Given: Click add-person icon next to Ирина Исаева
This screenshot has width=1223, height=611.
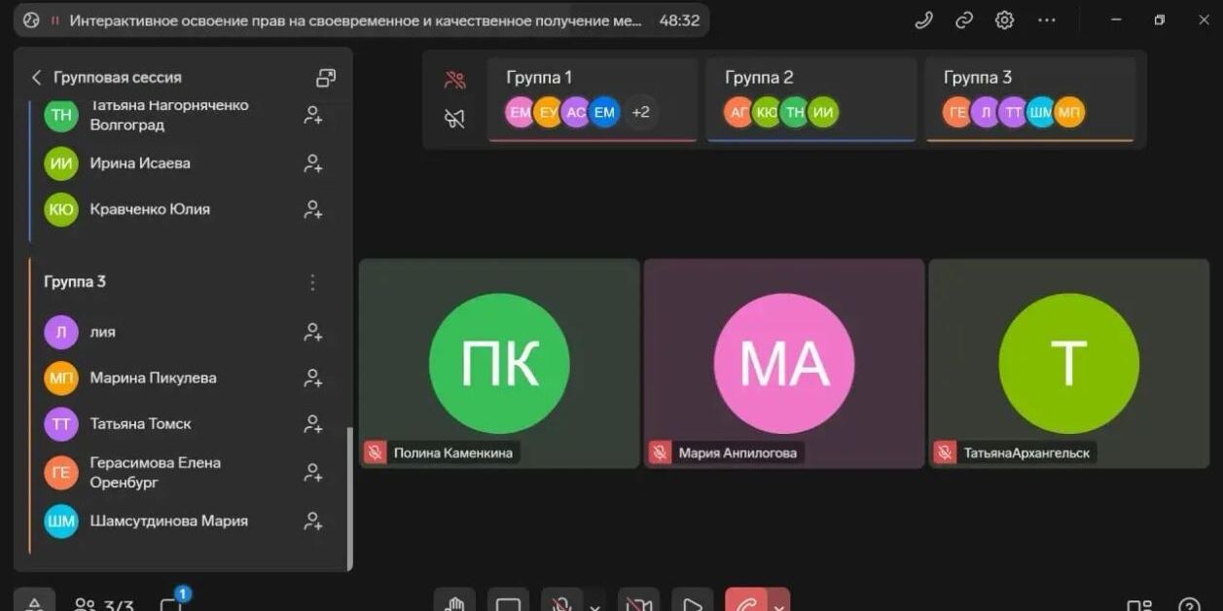Looking at the screenshot, I should point(312,163).
